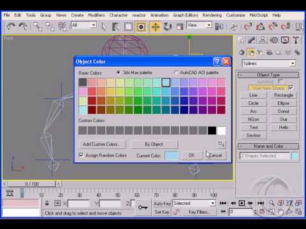Viewport: 306px width, 229px height.
Task: Toggle the Key Mode key icon
Action: 143,207
